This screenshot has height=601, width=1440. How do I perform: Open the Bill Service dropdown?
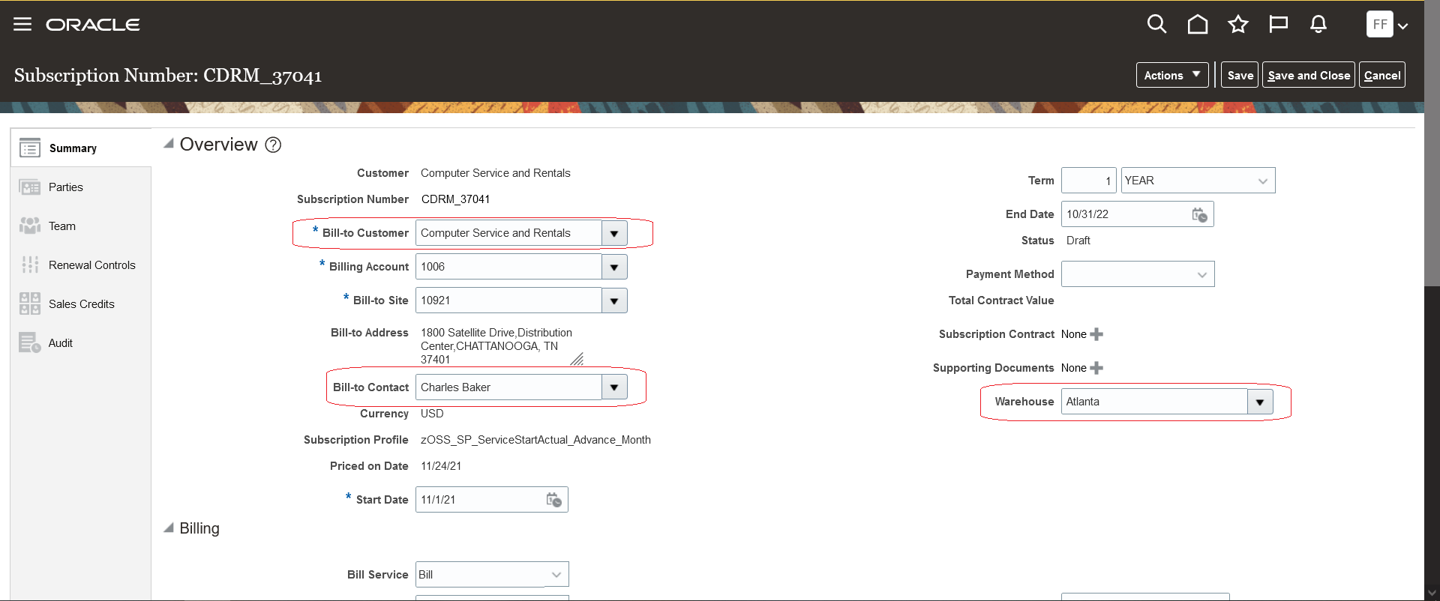(492, 575)
